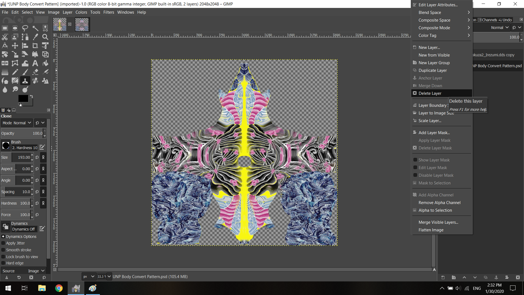The width and height of the screenshot is (524, 295).
Task: Select the Heal bandage tool
Action: click(35, 81)
